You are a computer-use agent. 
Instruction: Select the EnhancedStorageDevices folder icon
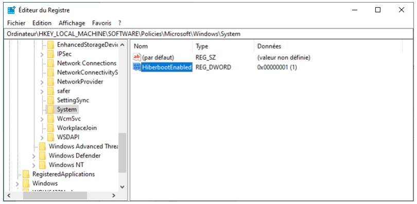click(51, 45)
